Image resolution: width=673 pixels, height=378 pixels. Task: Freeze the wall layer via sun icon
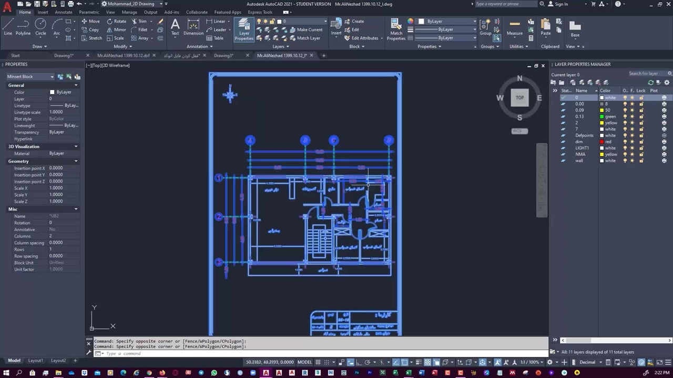coord(633,161)
